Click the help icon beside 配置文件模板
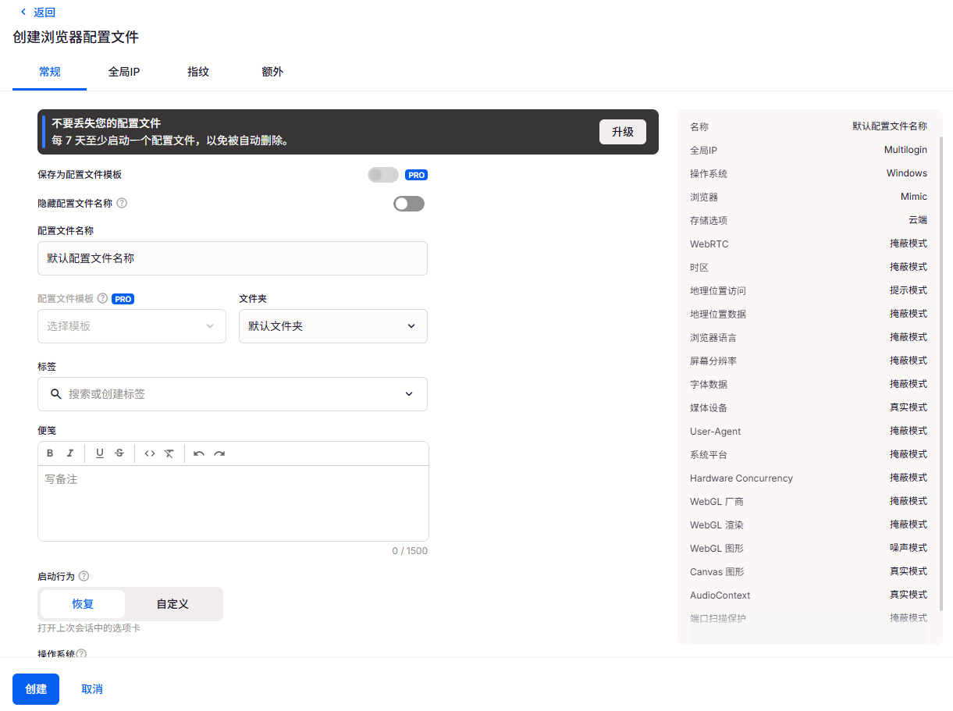 [102, 298]
